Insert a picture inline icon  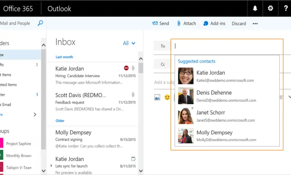pos(157,97)
